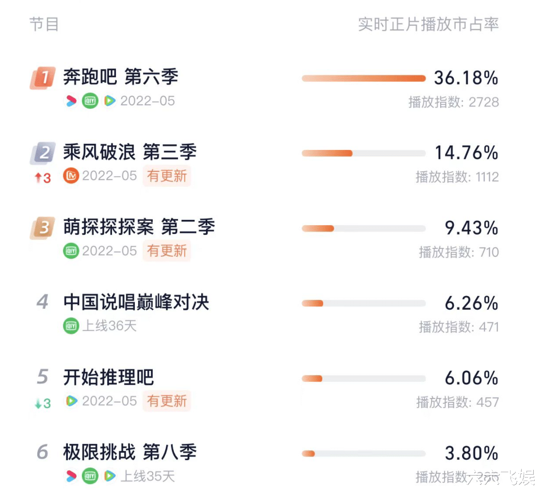The height and width of the screenshot is (497, 544).
Task: Click iQIYI icon under 中国说唱巅峰对决
Action: 71,326
